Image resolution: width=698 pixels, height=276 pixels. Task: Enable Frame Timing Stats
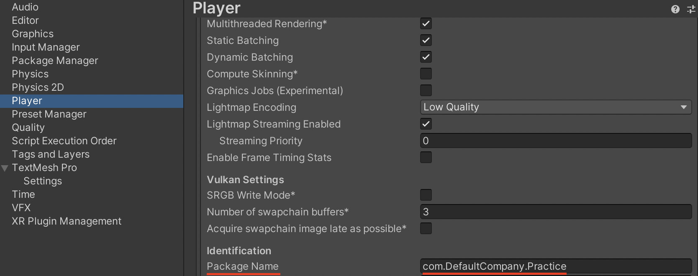point(426,157)
